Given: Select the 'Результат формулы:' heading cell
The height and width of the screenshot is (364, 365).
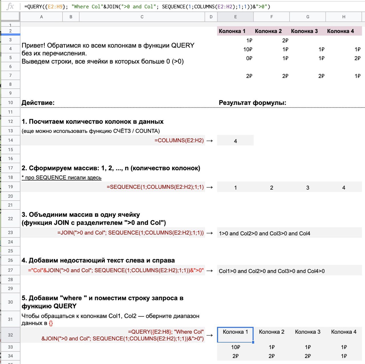Looking at the screenshot, I should (252, 103).
